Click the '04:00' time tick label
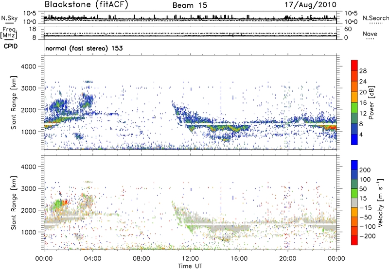This screenshot has width=389, height=269. (92, 259)
